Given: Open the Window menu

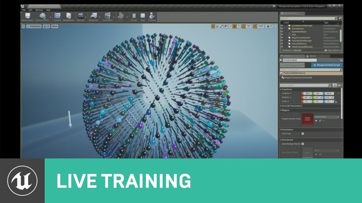Looking at the screenshot, I should point(39,10).
